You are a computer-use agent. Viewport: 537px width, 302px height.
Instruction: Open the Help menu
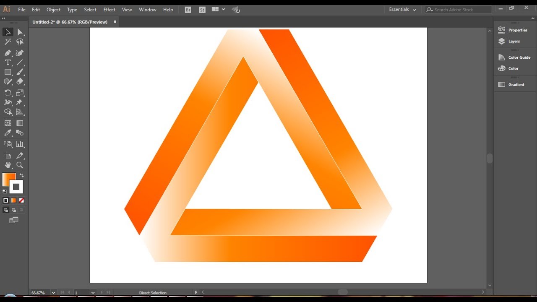pyautogui.click(x=168, y=10)
